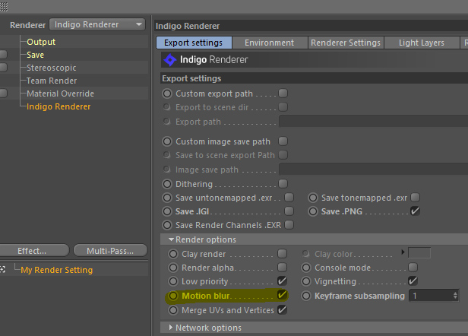Select the My Render Setting entry
The width and height of the screenshot is (468, 336).
pos(57,270)
